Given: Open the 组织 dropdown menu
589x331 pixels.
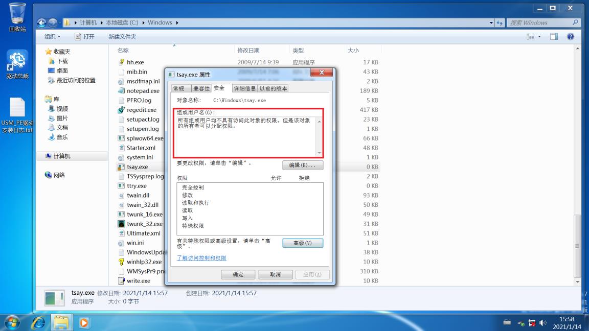Looking at the screenshot, I should (x=52, y=36).
